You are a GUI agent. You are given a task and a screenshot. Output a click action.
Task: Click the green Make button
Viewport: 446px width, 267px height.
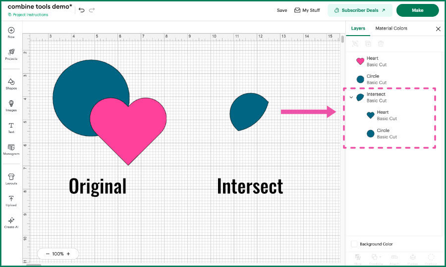click(x=417, y=10)
